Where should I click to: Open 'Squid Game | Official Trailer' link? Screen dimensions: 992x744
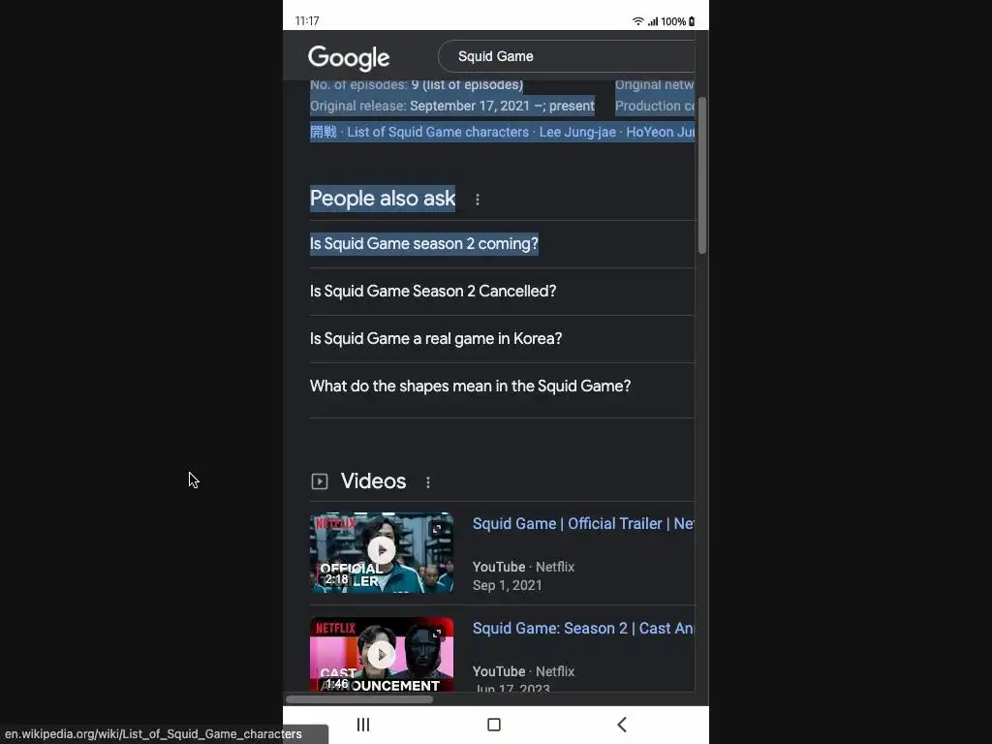click(x=583, y=524)
